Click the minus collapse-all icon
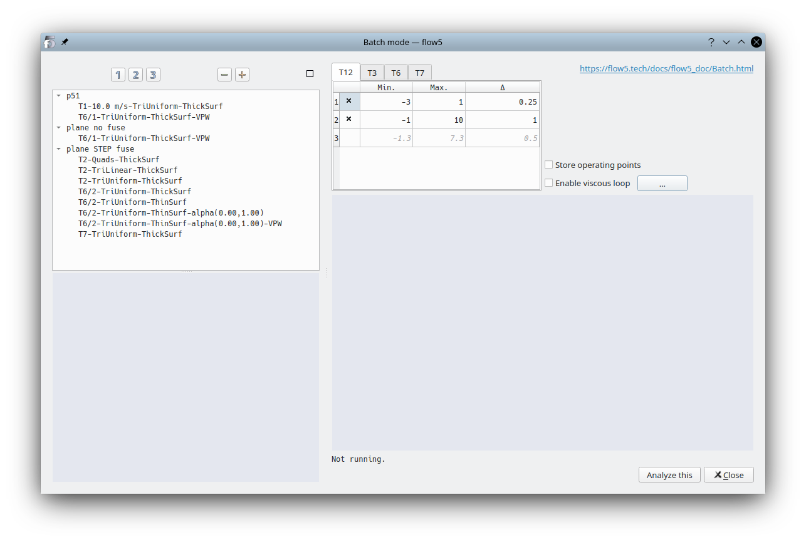Viewport: 806px width, 542px height. [x=225, y=75]
